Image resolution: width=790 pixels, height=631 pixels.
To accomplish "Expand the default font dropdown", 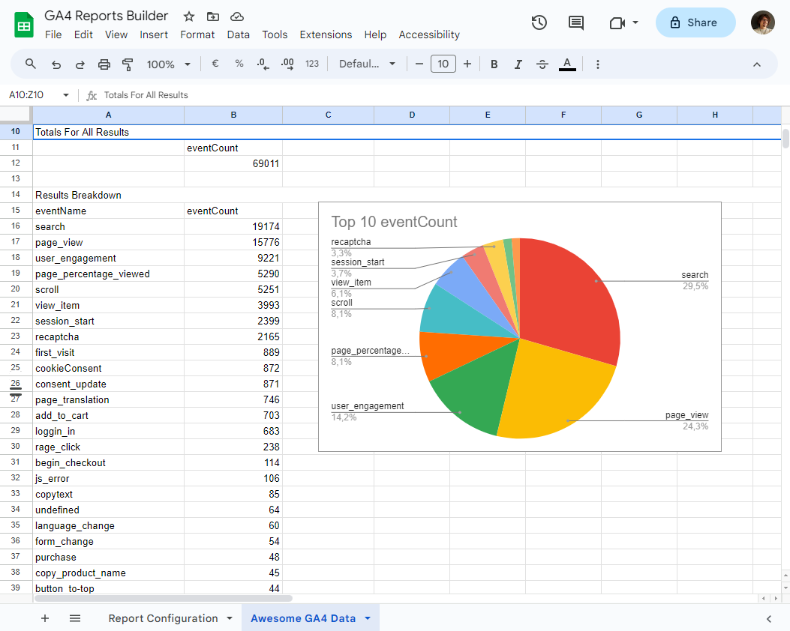I will coord(367,64).
